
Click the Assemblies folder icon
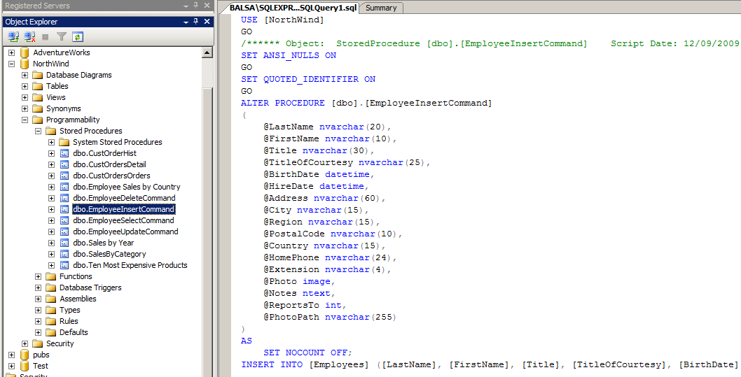(51, 299)
